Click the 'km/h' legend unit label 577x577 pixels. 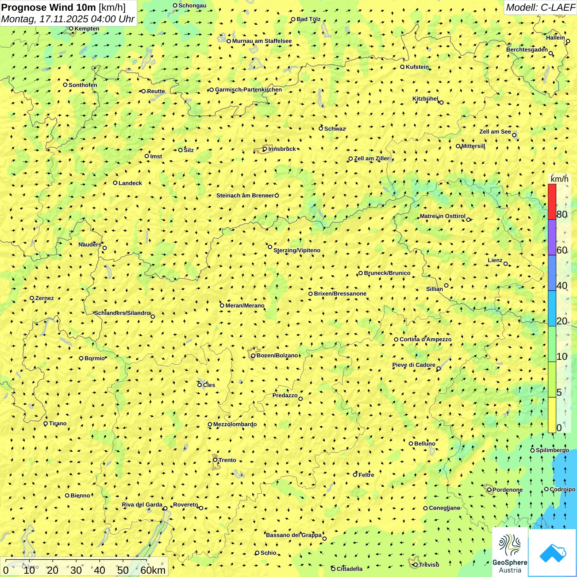click(x=559, y=179)
